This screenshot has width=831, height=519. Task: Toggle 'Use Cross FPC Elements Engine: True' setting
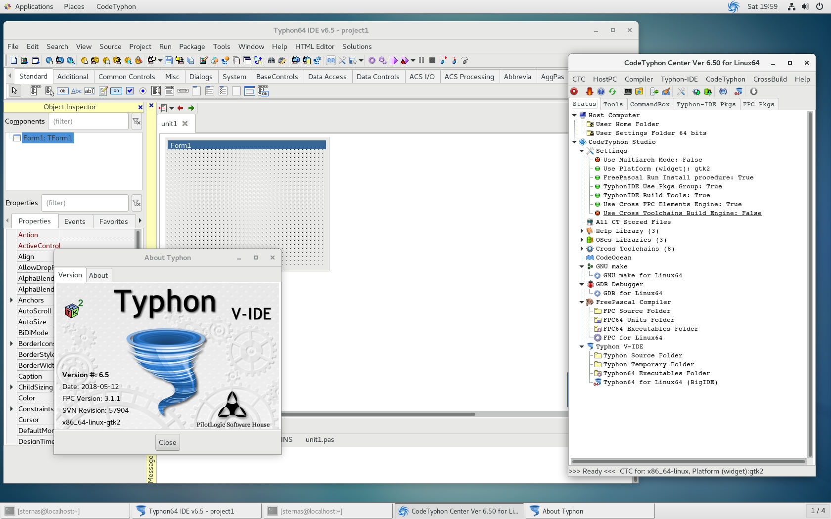672,204
